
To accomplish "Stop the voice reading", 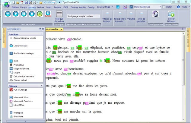I will click(x=32, y=14).
